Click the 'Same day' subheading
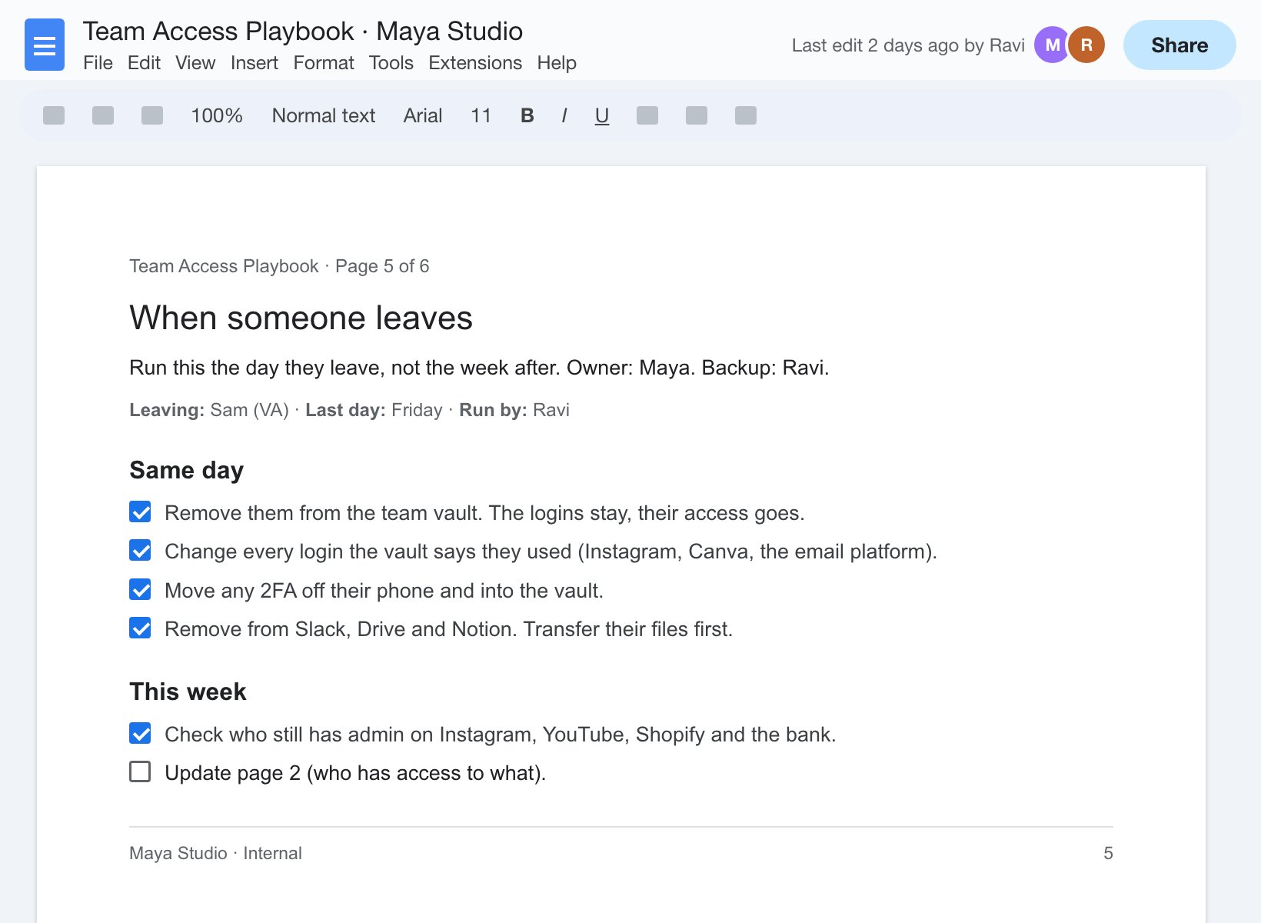 [186, 470]
